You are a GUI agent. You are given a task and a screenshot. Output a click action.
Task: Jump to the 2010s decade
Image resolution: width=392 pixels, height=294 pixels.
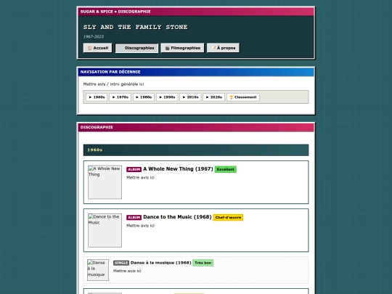point(190,97)
